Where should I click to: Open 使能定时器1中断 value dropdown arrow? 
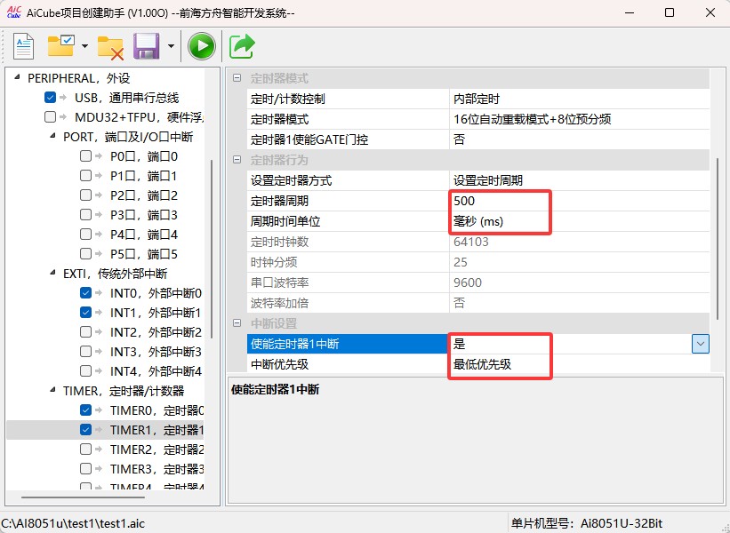[700, 344]
